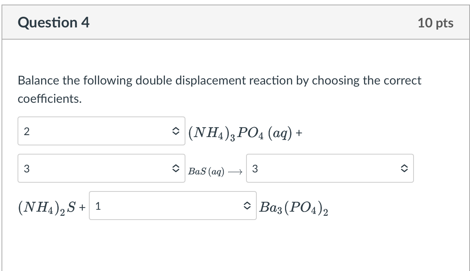470x271 pixels.
Task: Open the coefficient dropdown showing 2
Action: pos(101,131)
